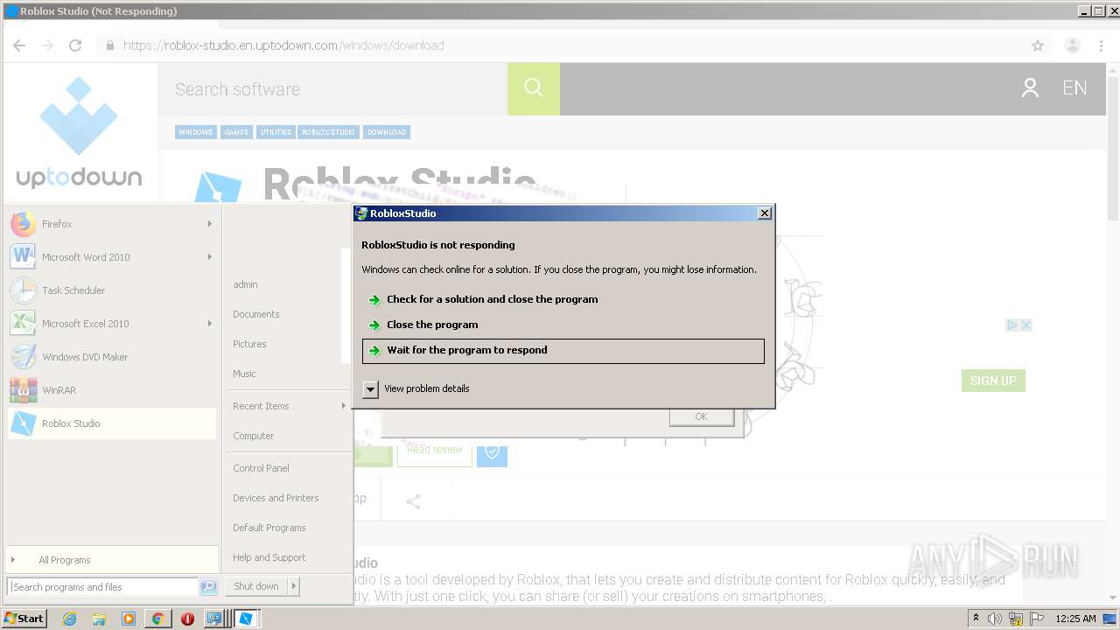This screenshot has height=630, width=1120.
Task: Launch Task Scheduler from Start menu
Action: 111,290
